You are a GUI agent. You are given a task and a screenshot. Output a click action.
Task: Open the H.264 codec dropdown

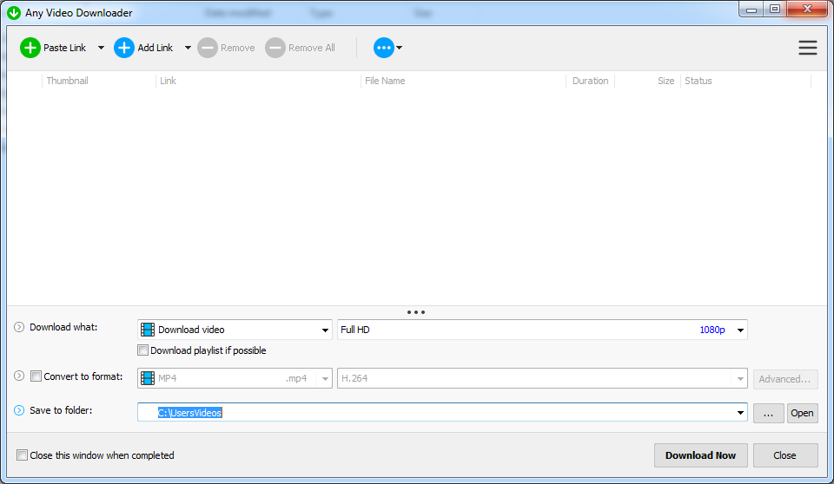click(x=542, y=378)
